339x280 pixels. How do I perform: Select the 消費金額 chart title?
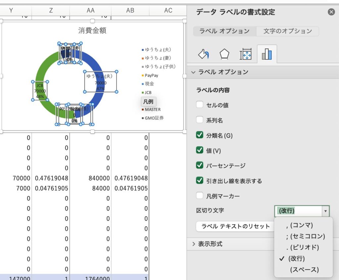92,31
